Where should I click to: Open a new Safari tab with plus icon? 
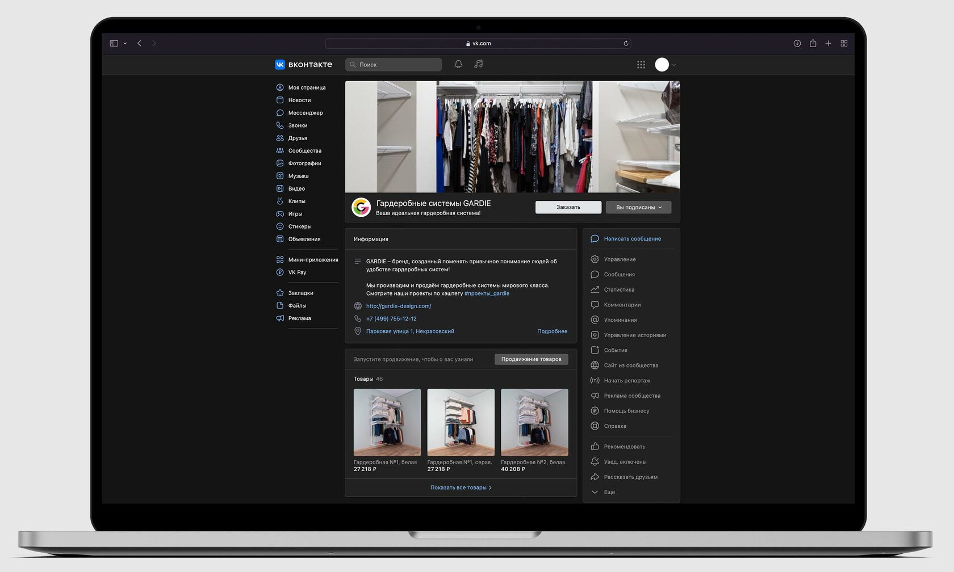pos(829,43)
